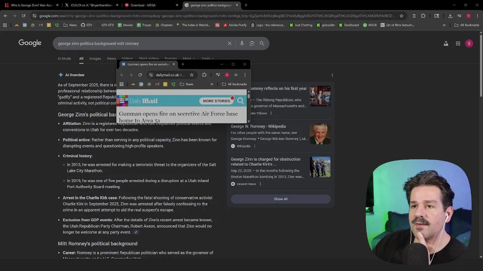Select the Images search tab
483x271 pixels.
(x=95, y=59)
